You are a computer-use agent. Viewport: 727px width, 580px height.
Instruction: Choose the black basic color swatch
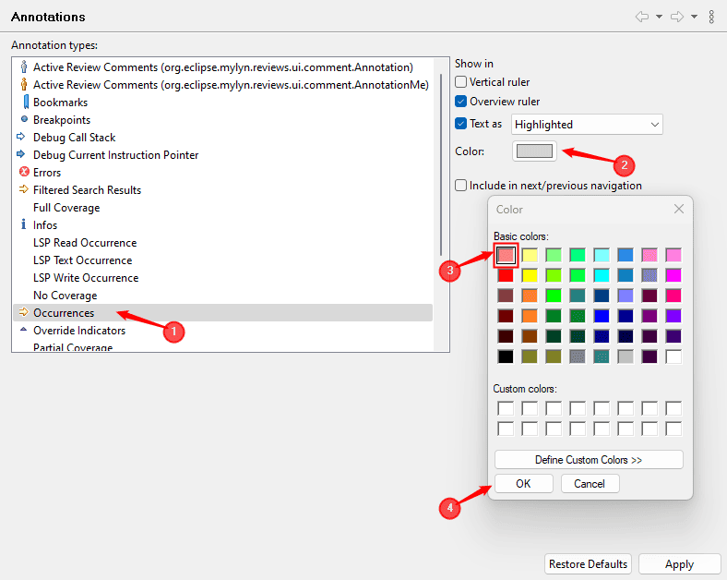[506, 356]
